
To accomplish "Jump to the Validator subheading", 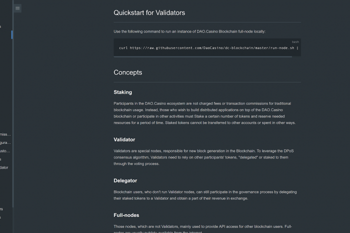I will 124,139.
